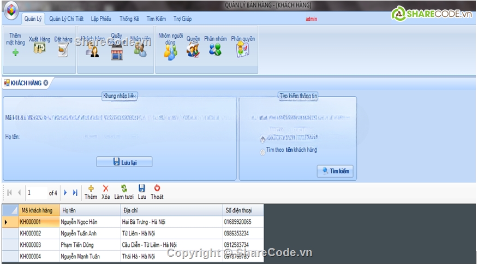478x266 pixels.
Task: Sort by Địa chỉ column header
Action: tap(172, 210)
